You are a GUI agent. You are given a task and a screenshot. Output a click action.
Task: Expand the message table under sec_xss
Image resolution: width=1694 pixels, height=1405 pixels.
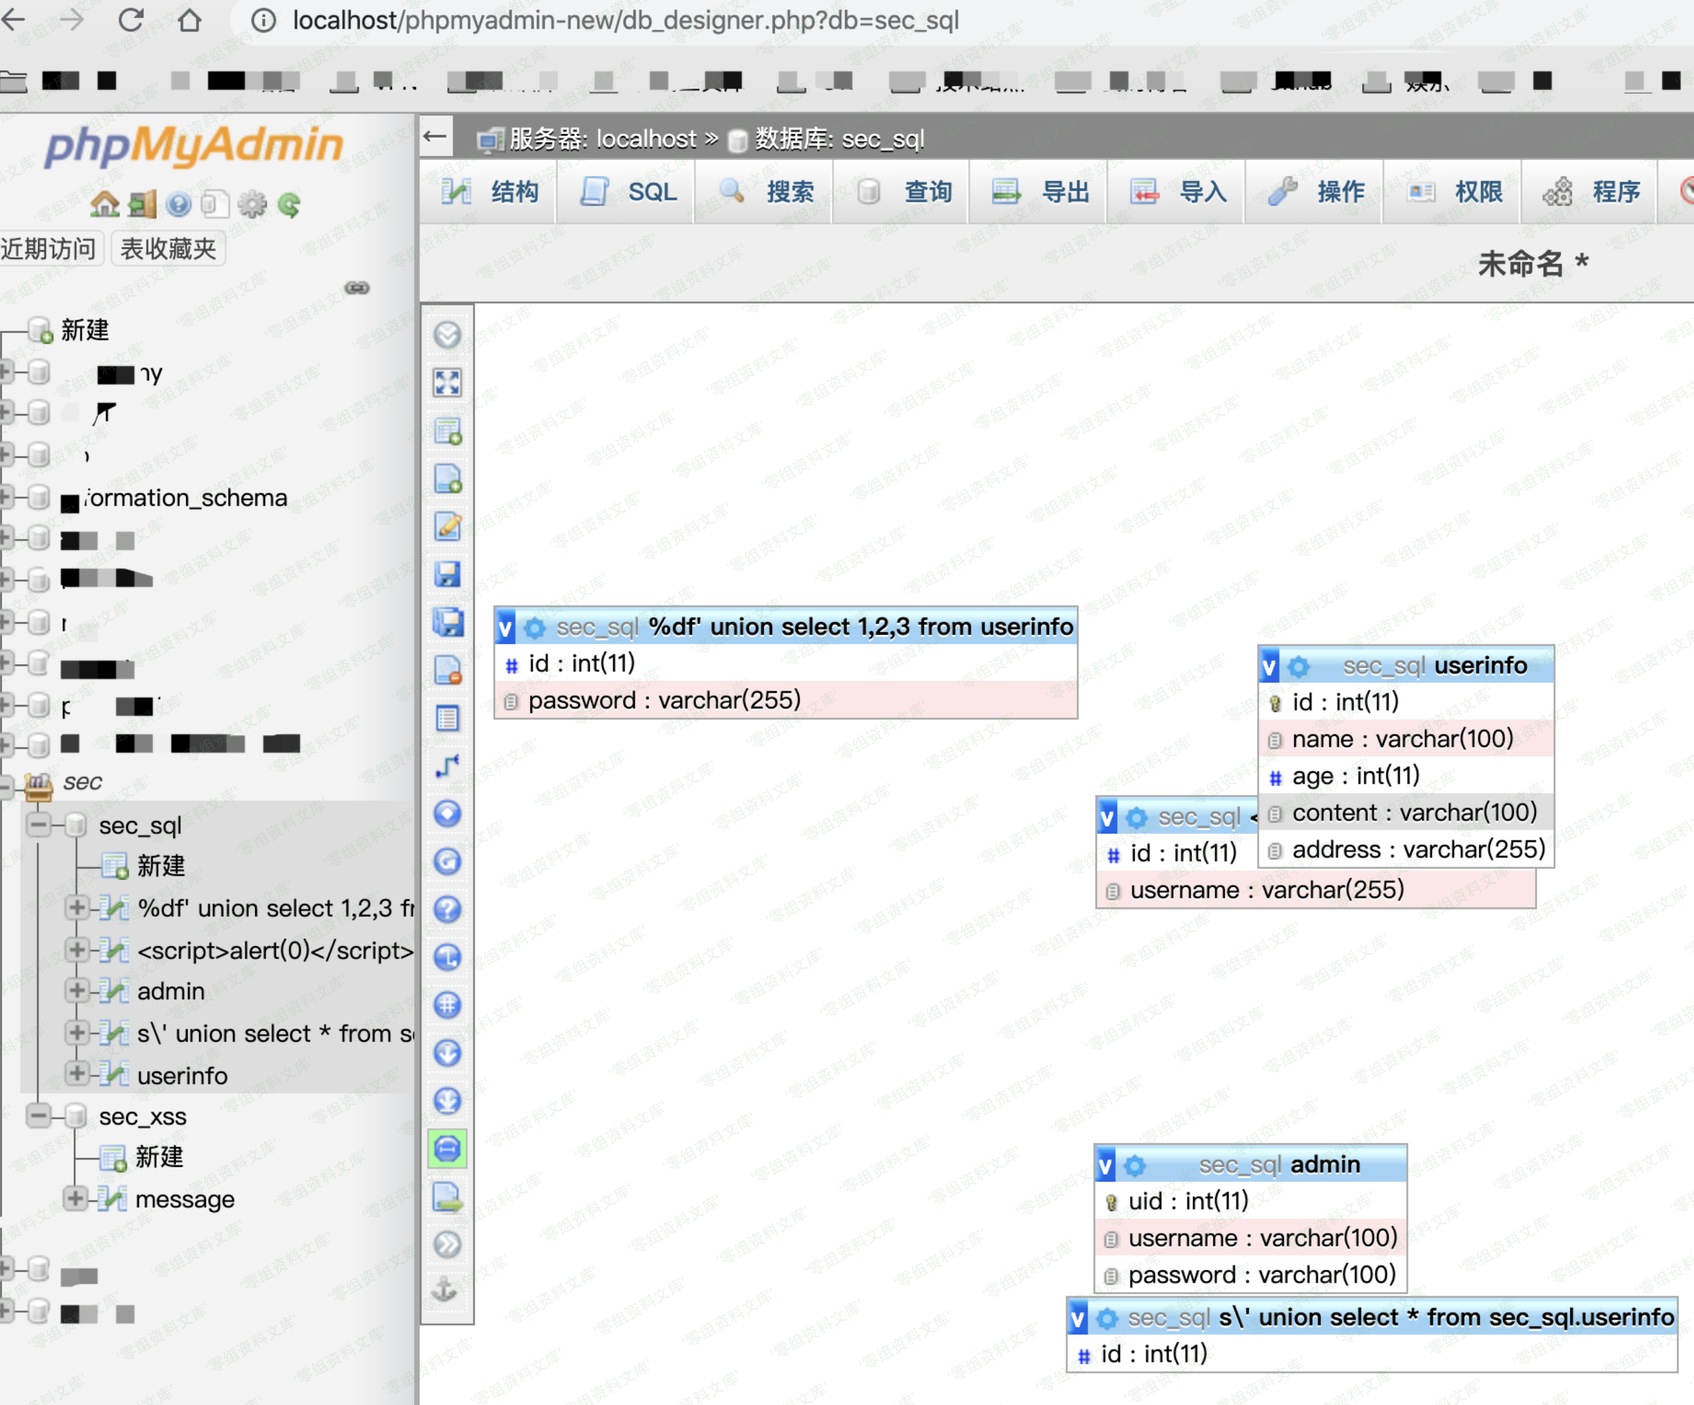[75, 1199]
